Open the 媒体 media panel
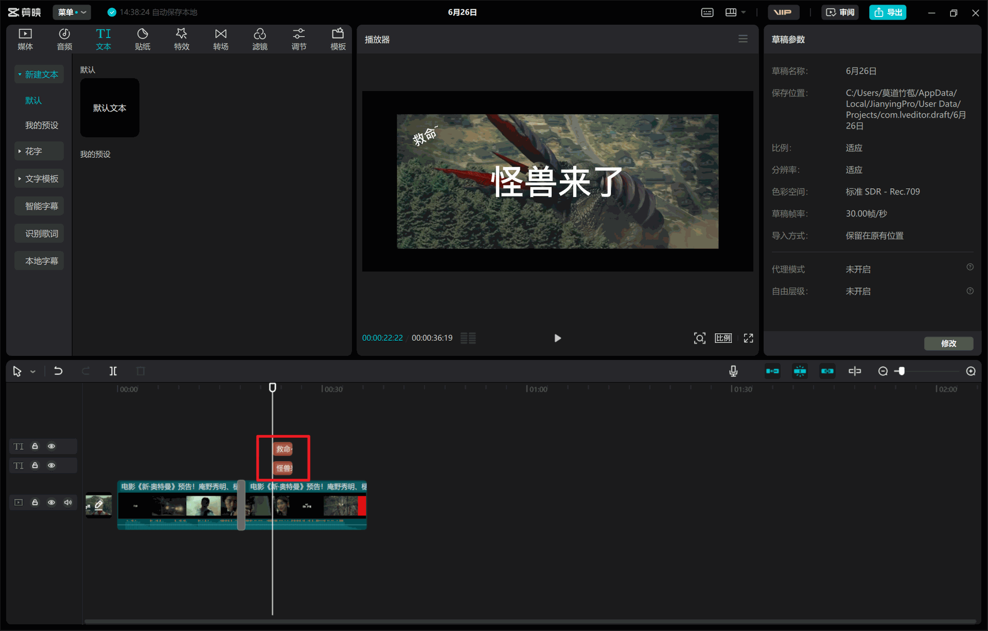 point(25,40)
